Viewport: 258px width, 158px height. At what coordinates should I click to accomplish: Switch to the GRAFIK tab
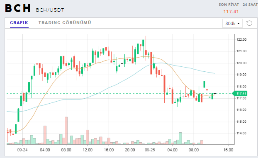(x=19, y=22)
